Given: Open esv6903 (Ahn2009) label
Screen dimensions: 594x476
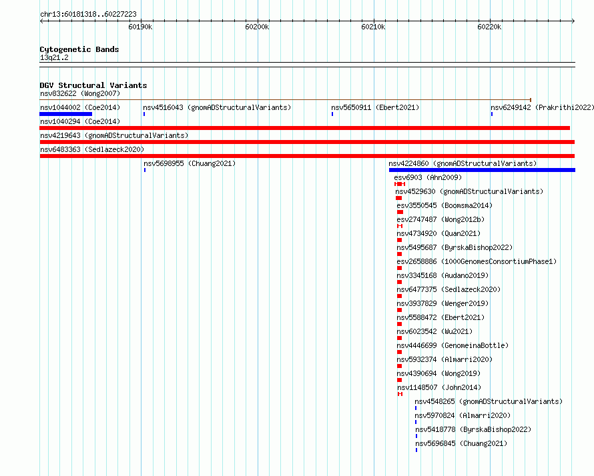Looking at the screenshot, I should point(428,177).
